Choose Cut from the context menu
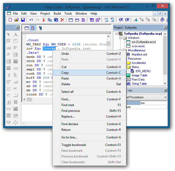The image size is (175, 171). [x=89, y=67]
